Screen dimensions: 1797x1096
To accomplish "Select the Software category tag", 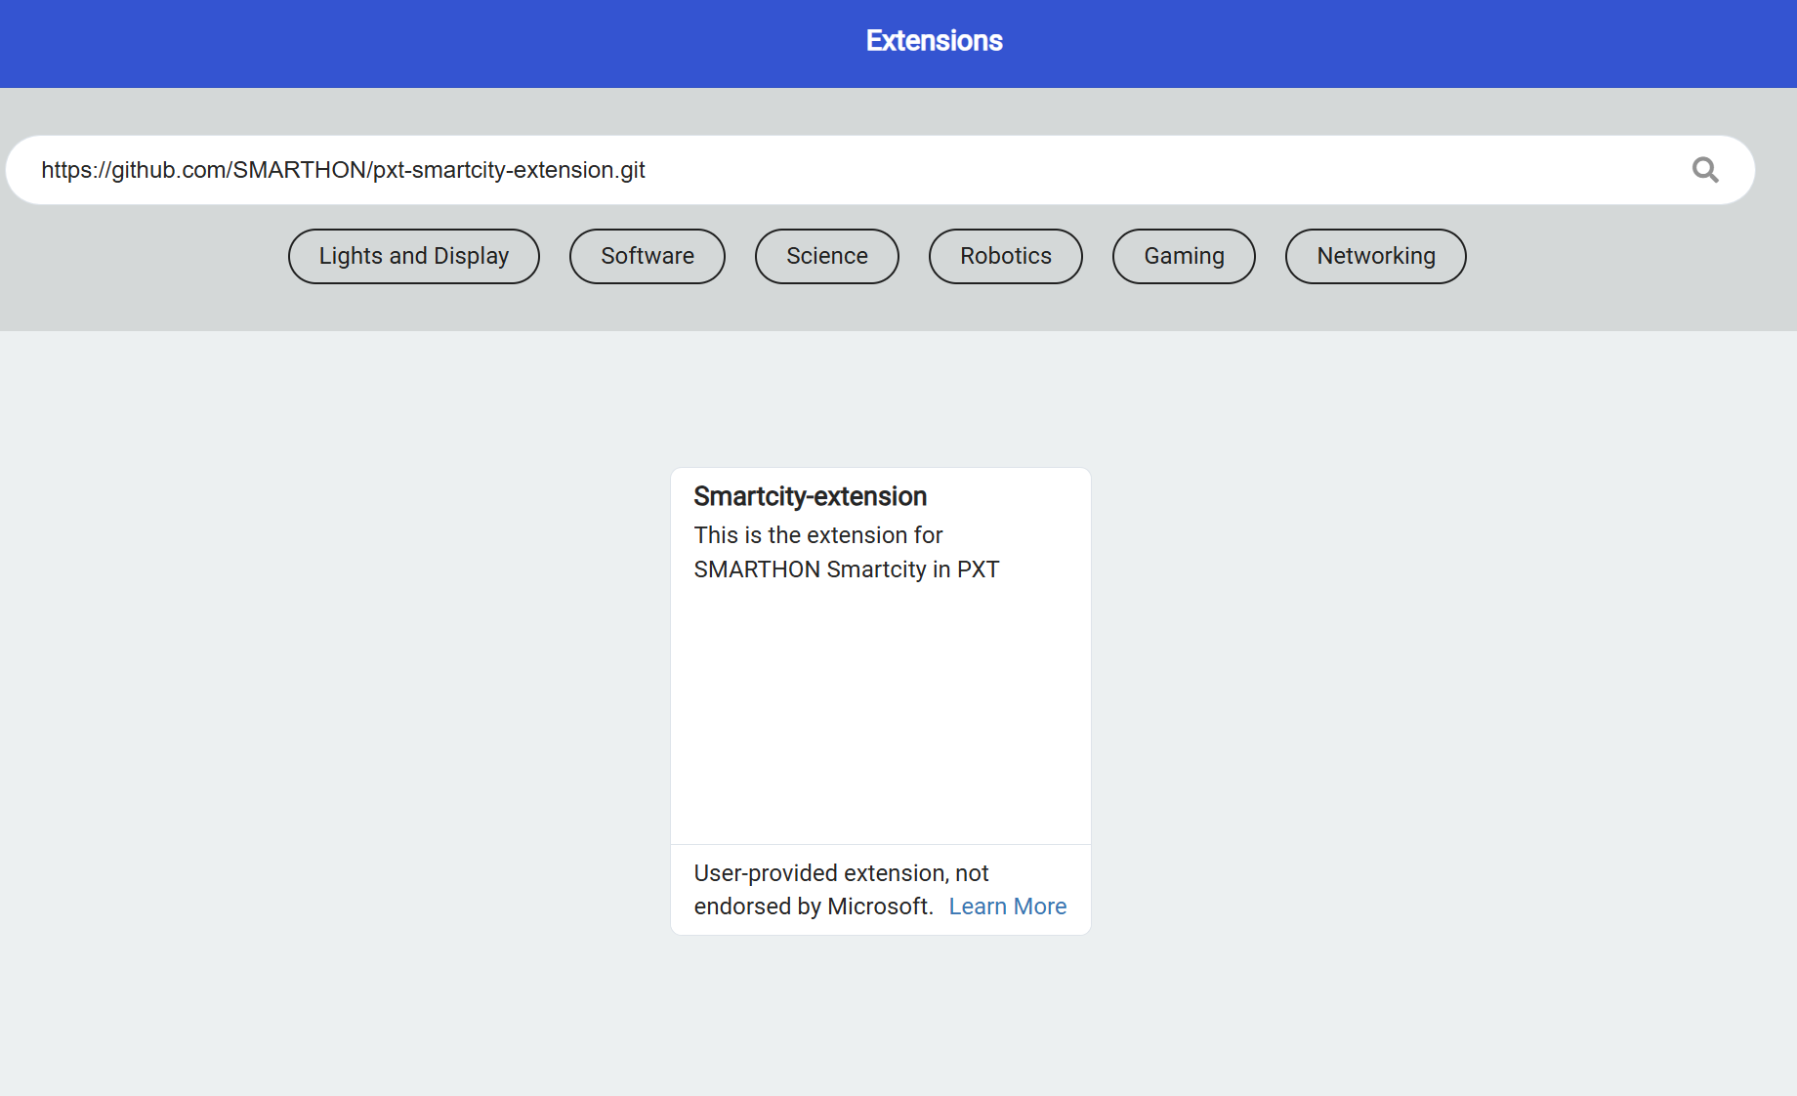I will (648, 256).
